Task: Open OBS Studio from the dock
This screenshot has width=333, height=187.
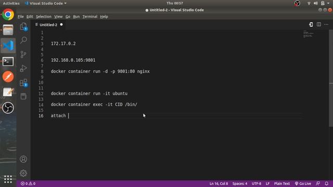Action: coord(8,108)
